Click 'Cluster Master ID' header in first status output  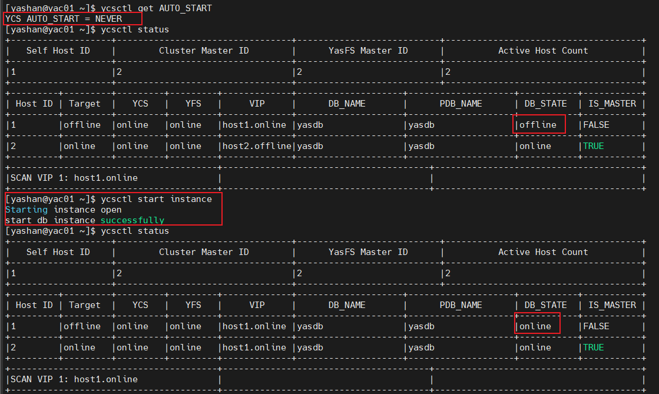click(204, 51)
